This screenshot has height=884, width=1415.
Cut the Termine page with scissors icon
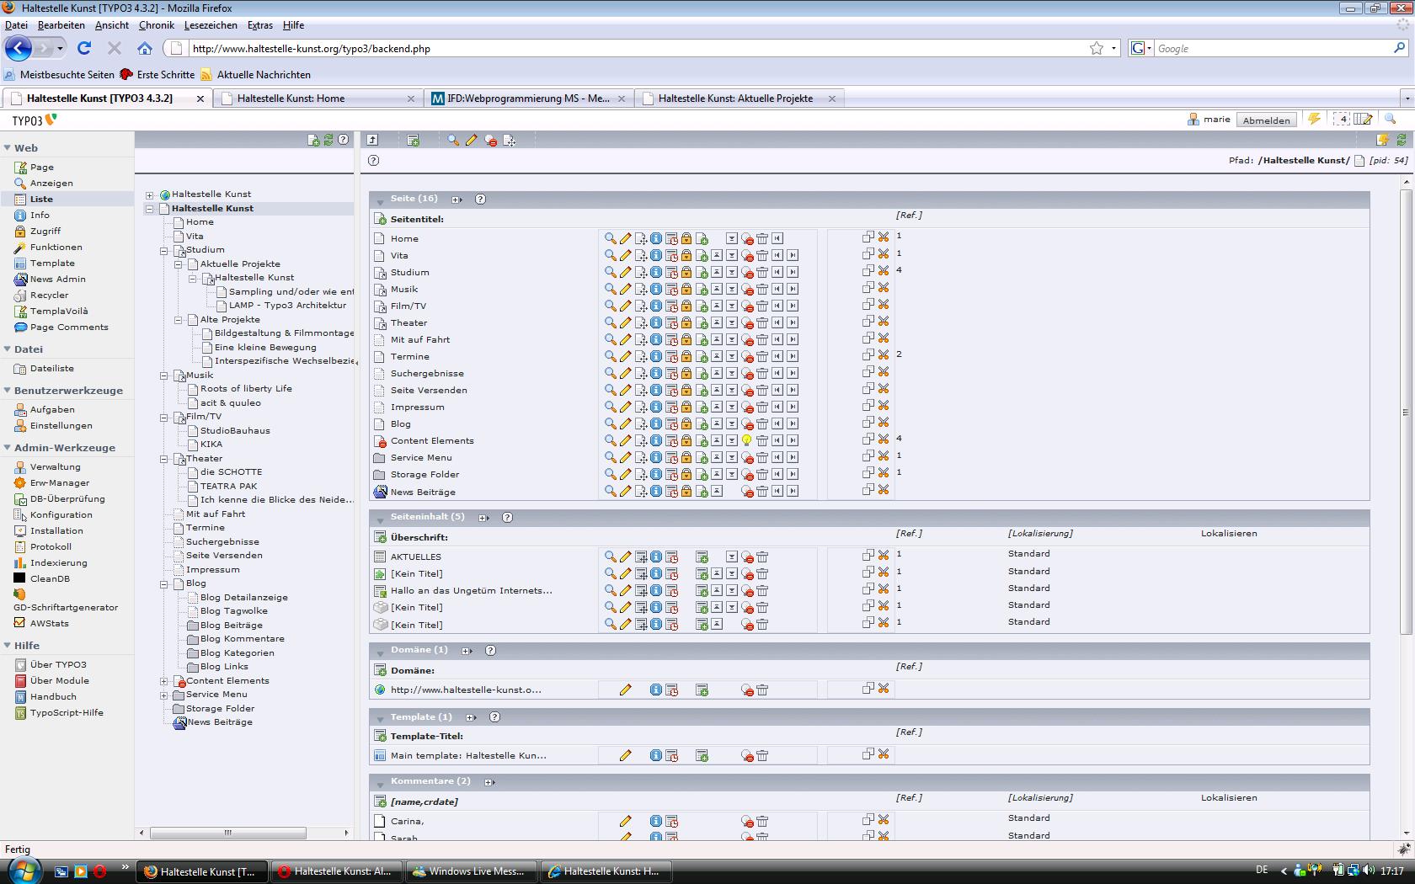tap(884, 354)
